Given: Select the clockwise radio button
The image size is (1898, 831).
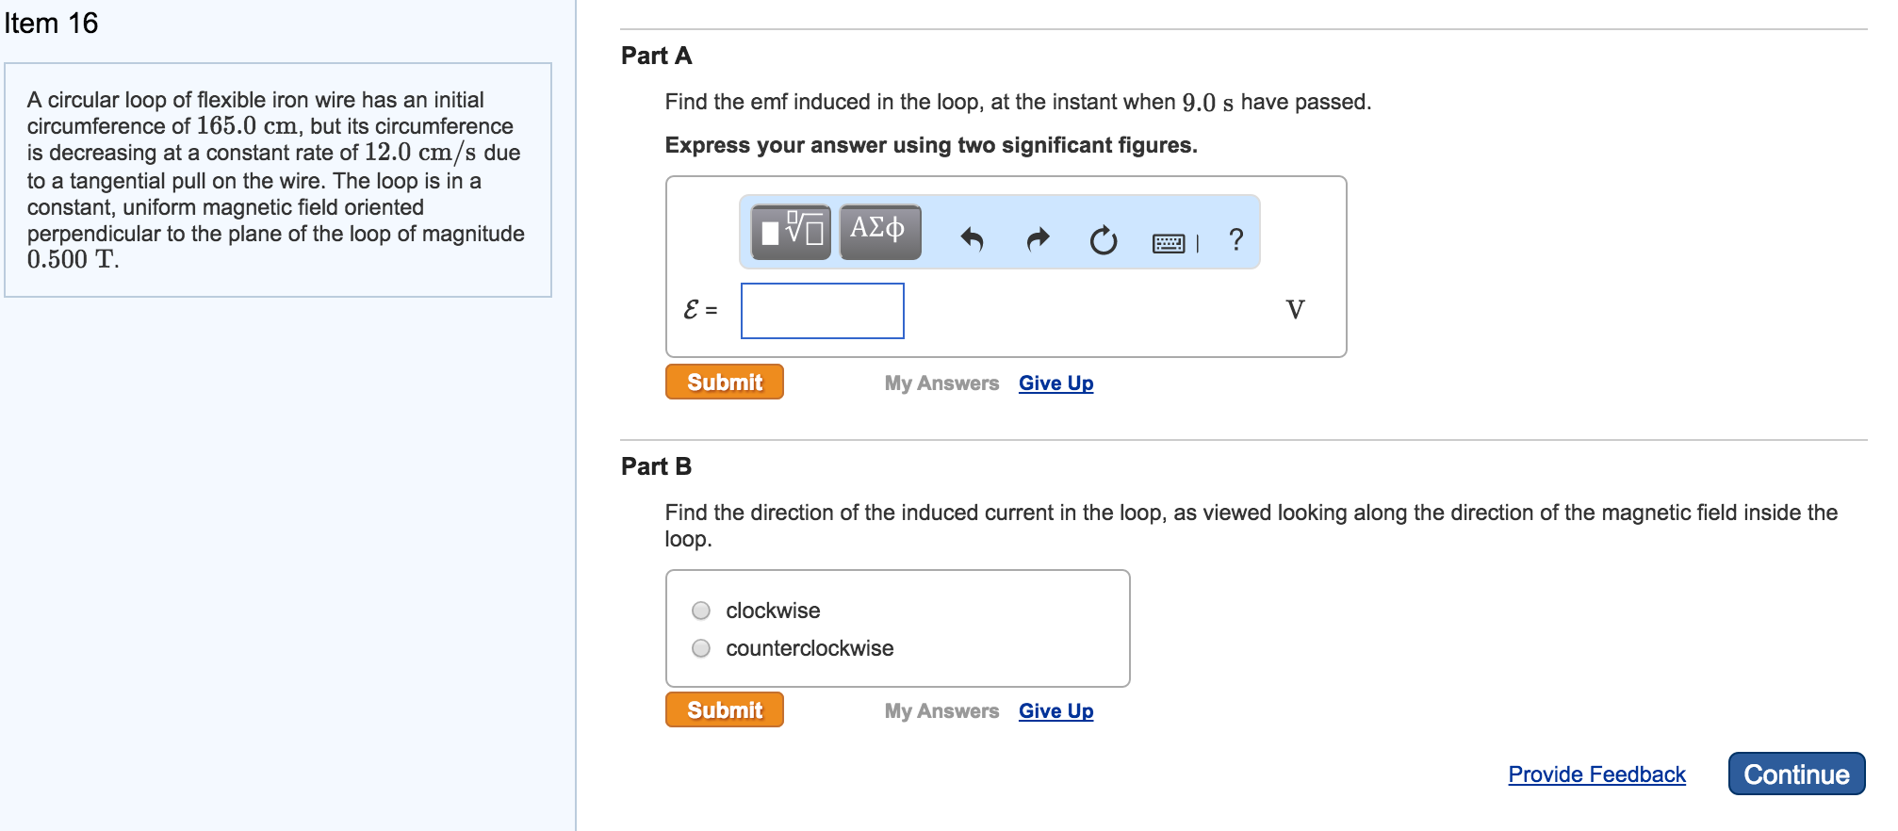Looking at the screenshot, I should pyautogui.click(x=701, y=611).
